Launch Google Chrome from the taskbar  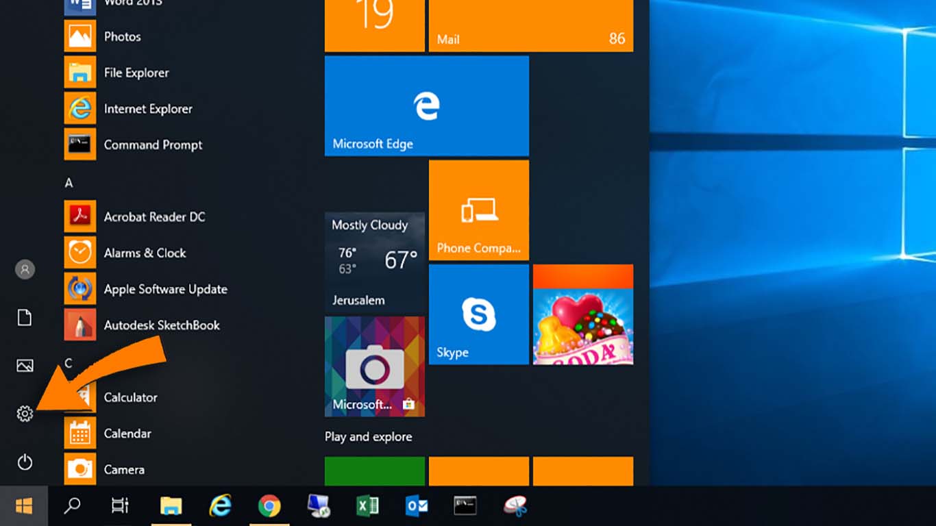[x=269, y=506]
